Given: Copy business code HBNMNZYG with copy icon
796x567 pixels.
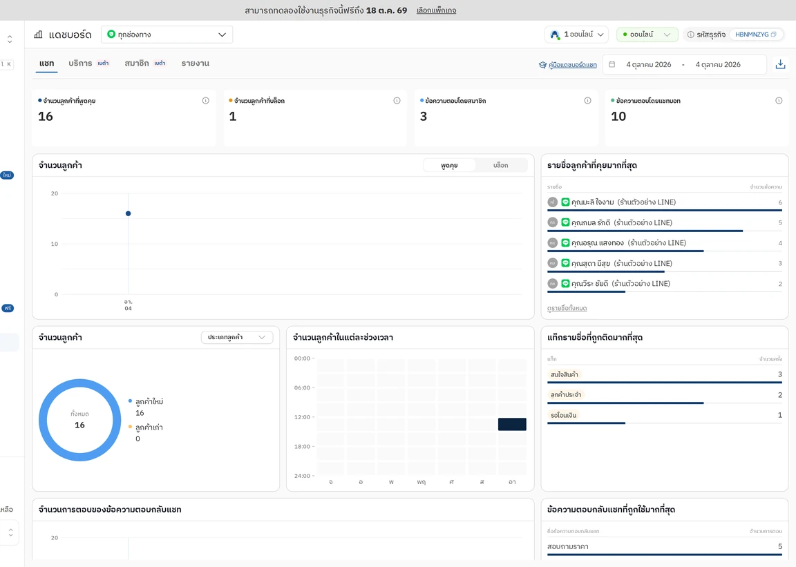Looking at the screenshot, I should click(x=774, y=35).
